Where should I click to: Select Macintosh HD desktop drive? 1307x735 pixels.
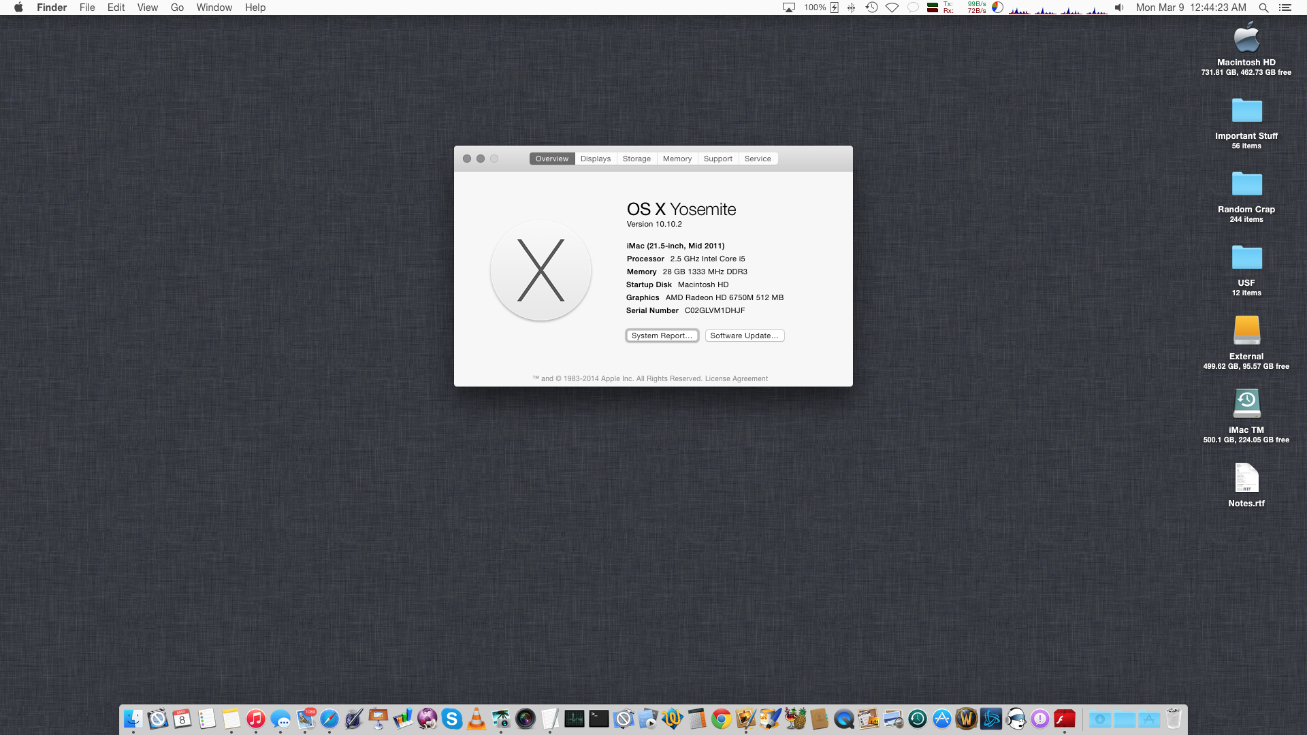(x=1246, y=37)
